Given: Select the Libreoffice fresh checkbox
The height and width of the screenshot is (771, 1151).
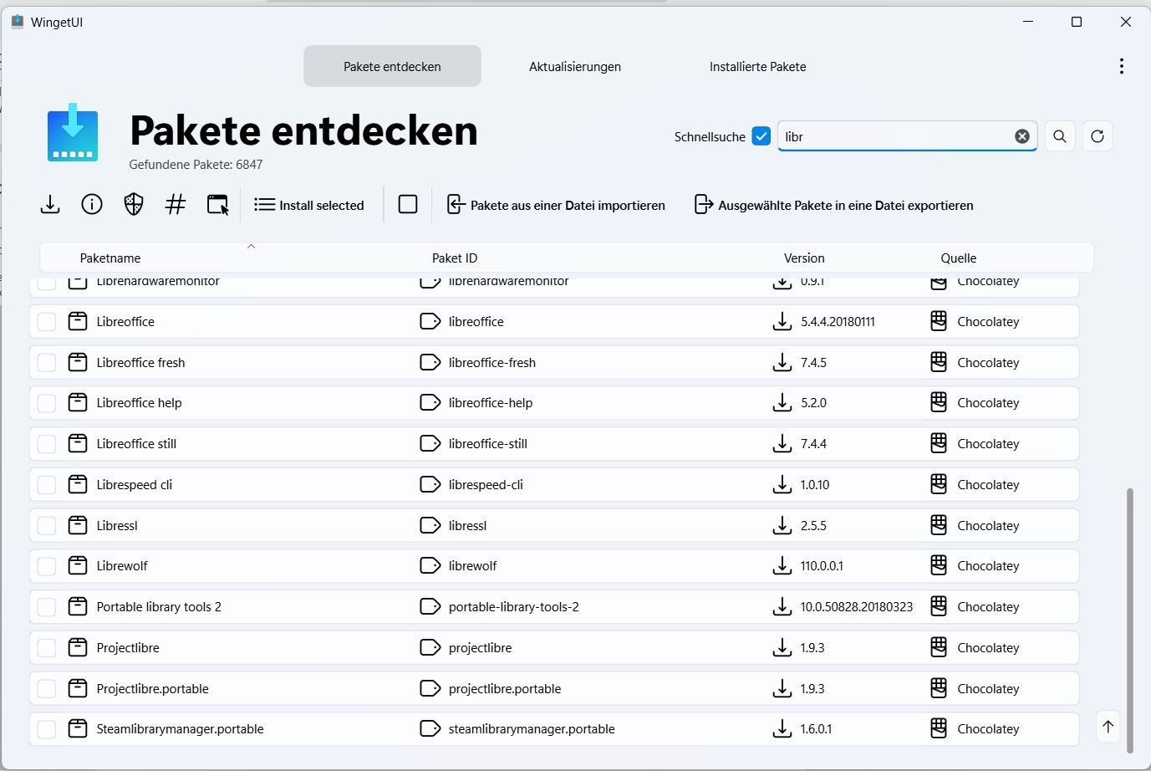Looking at the screenshot, I should [47, 363].
